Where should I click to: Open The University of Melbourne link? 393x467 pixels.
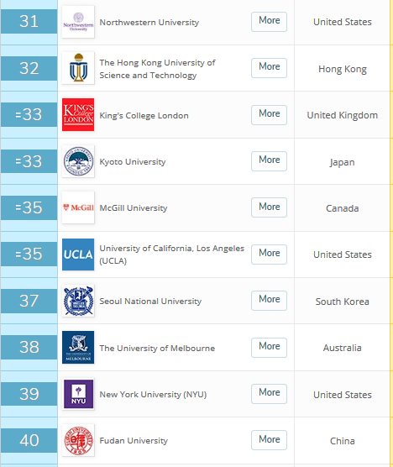pos(157,349)
